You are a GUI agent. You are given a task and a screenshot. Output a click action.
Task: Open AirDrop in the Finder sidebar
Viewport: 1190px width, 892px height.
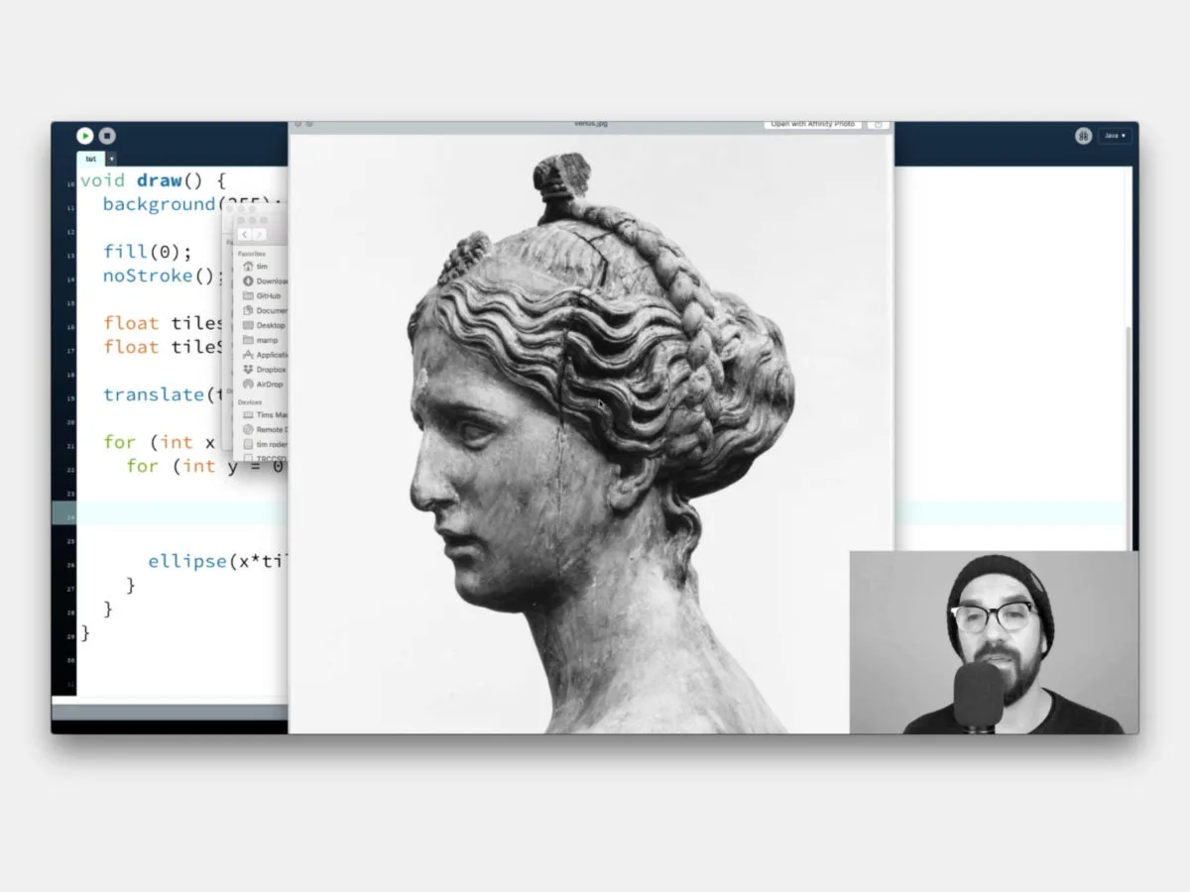[265, 385]
